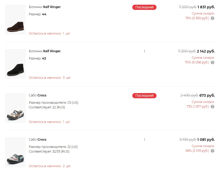The height and width of the screenshot is (170, 219).
Task: Open discount help icon for 70% item
Action: click(x=212, y=62)
